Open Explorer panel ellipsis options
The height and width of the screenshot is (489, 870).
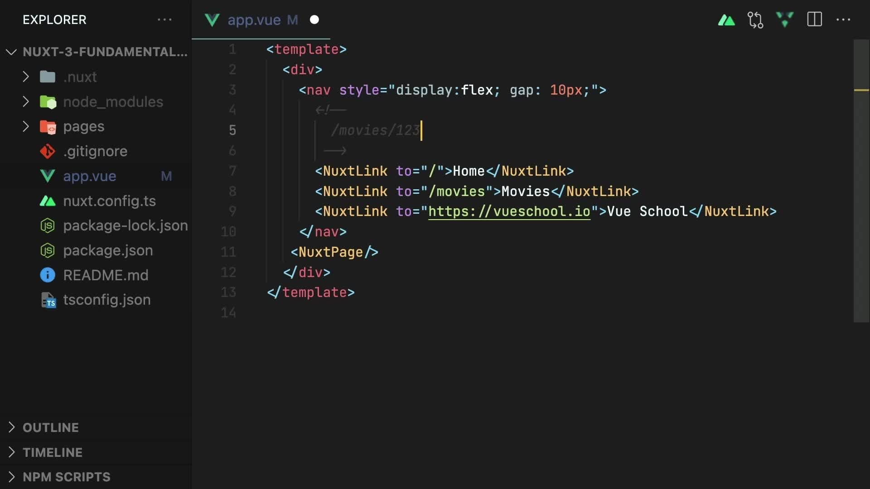(164, 20)
